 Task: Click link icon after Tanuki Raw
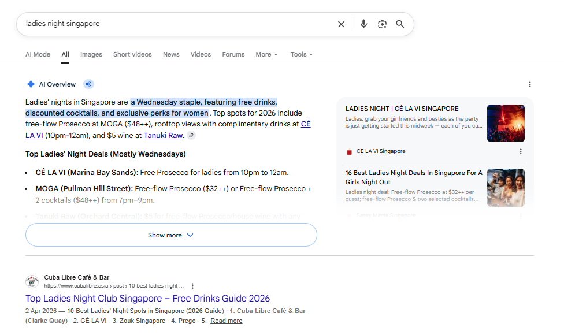pyautogui.click(x=191, y=136)
